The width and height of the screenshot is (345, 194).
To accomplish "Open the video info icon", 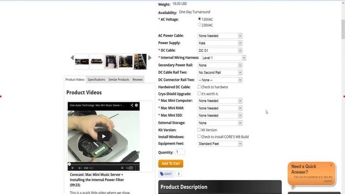I will tap(136, 105).
